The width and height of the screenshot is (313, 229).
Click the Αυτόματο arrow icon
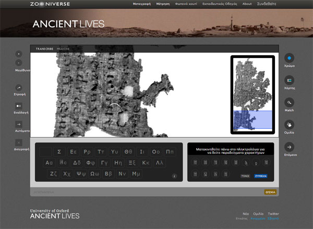pyautogui.click(x=19, y=124)
